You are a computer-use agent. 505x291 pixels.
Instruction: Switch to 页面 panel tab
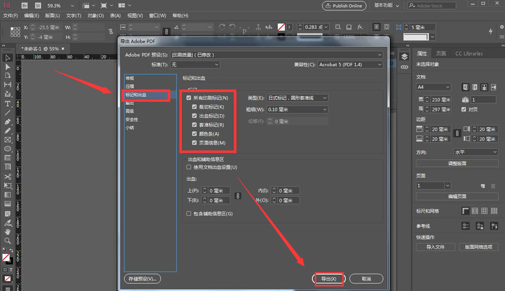(x=441, y=53)
